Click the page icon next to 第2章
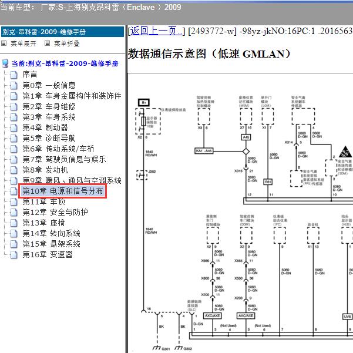 14,106
